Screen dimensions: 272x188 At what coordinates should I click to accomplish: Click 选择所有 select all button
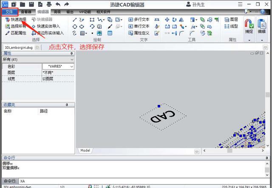(x=16, y=26)
